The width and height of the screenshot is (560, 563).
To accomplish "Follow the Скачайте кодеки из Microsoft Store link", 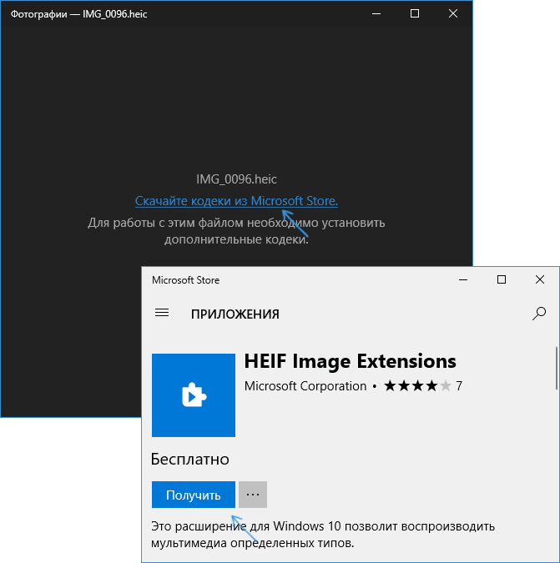I will pos(236,201).
